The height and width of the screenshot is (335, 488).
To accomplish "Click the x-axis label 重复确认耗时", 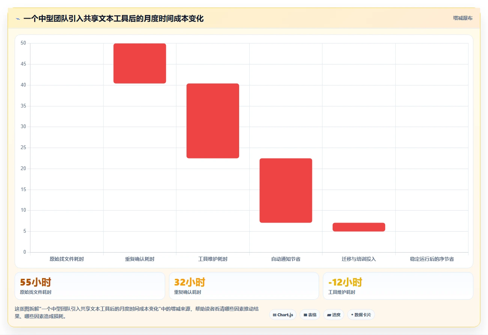I will tap(140, 259).
